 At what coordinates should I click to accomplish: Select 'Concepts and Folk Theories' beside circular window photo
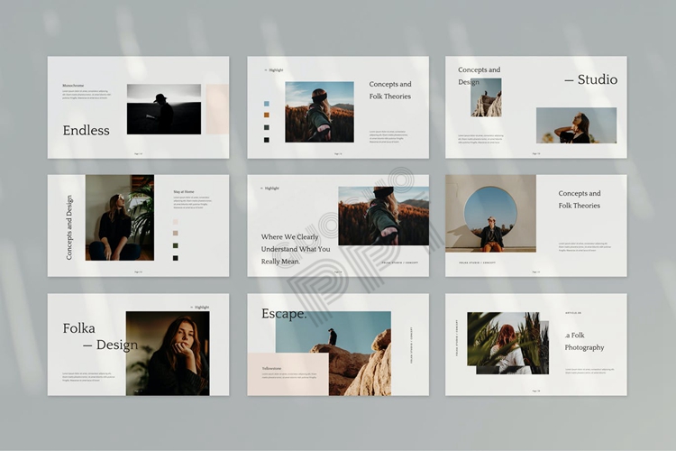coord(580,199)
